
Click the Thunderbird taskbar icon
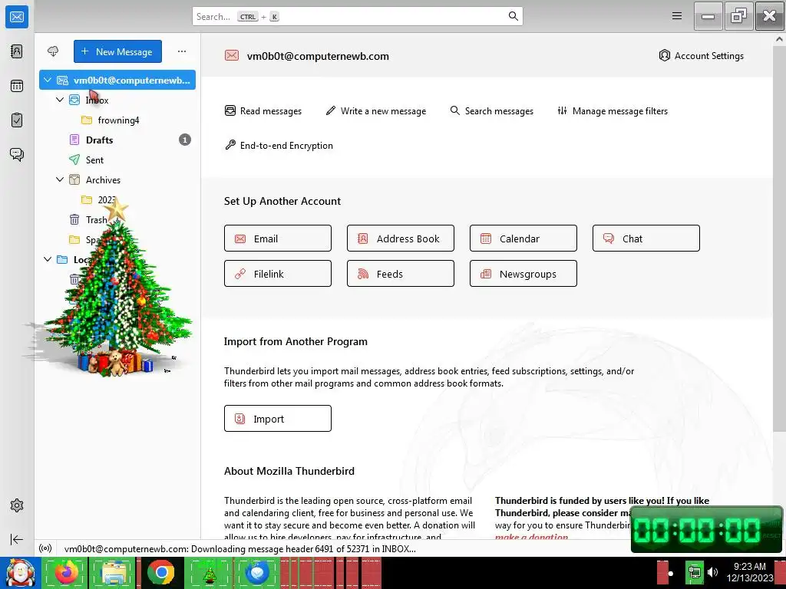coord(256,573)
